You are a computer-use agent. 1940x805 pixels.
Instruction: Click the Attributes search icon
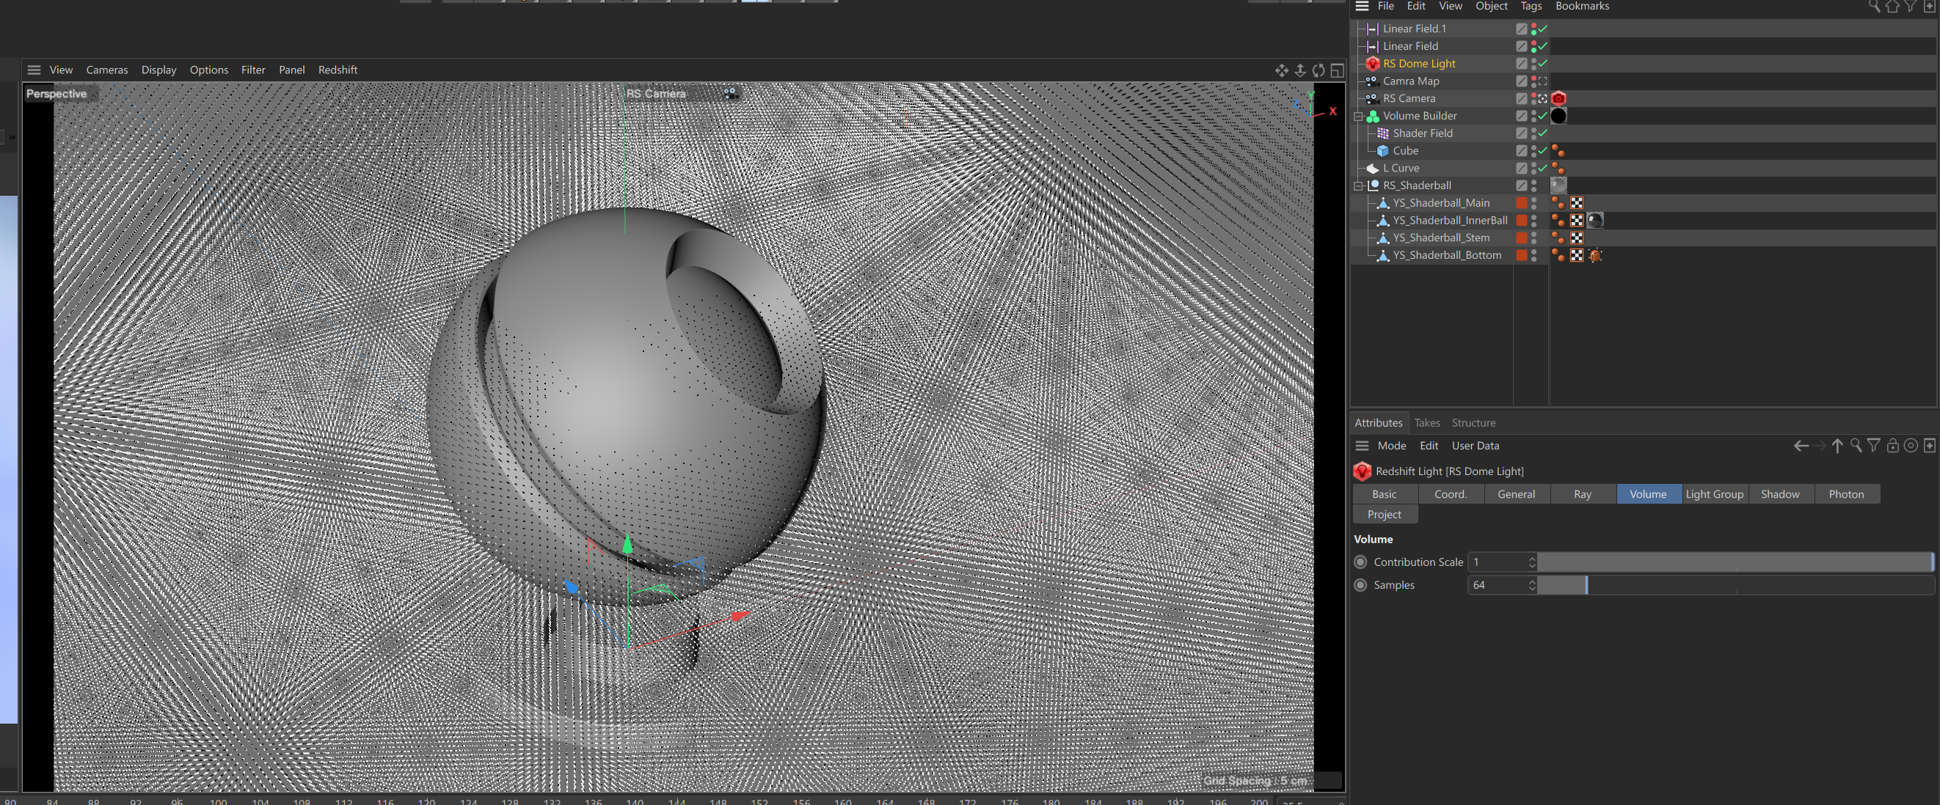point(1856,446)
